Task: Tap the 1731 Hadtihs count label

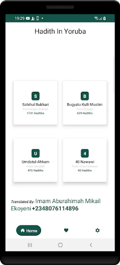Action: tap(36, 113)
